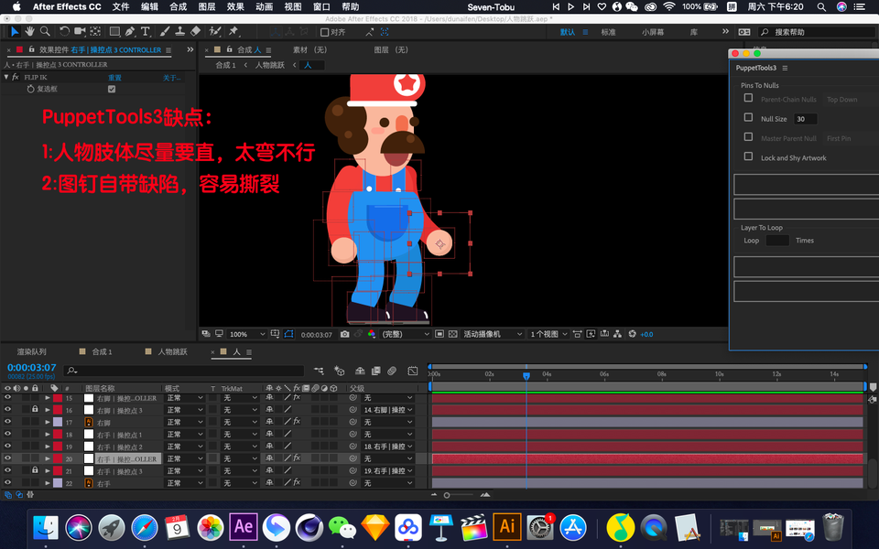
Task: Select the Puppet Pin tool
Action: point(233,31)
